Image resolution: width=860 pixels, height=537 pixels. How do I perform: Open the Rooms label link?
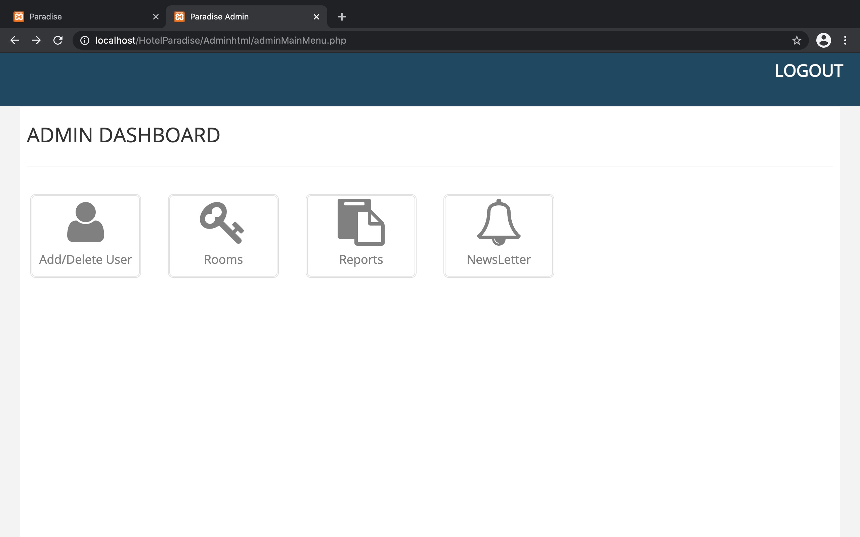pos(223,260)
